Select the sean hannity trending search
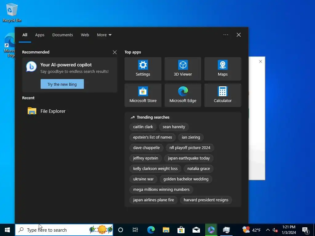Image resolution: width=315 pixels, height=236 pixels. (174, 127)
